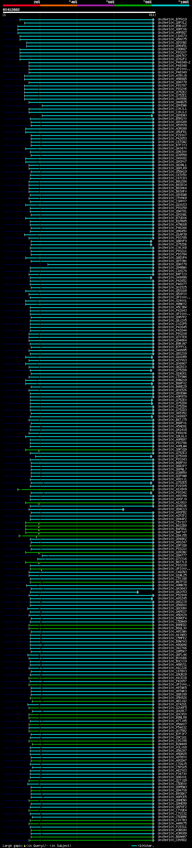This screenshot has height=848, width=192.
Task: Select the UniRef100_P29307 label
Action: coord(172,135)
